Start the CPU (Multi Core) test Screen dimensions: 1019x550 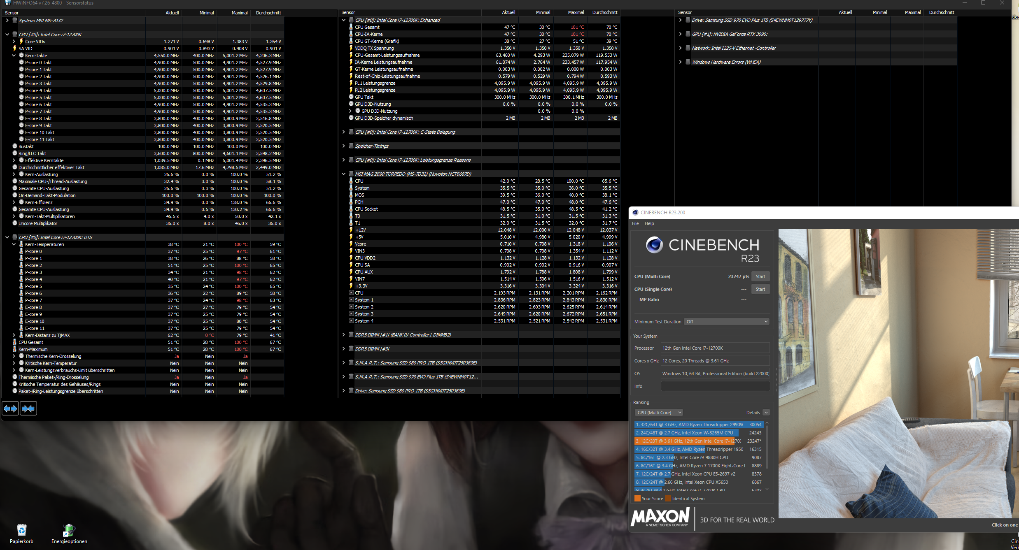[x=760, y=276]
